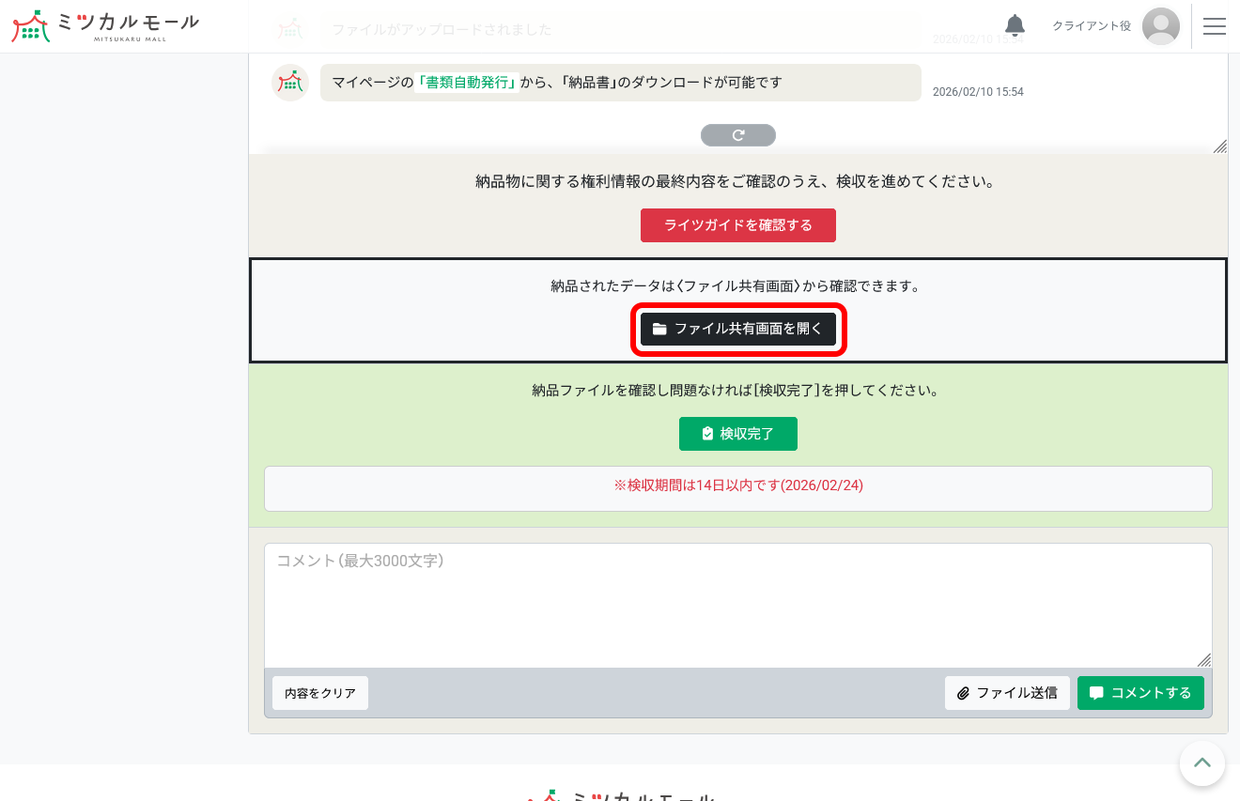This screenshot has height=801, width=1240.
Task: Click the clipboard icon on 検収完了
Action: 708,433
